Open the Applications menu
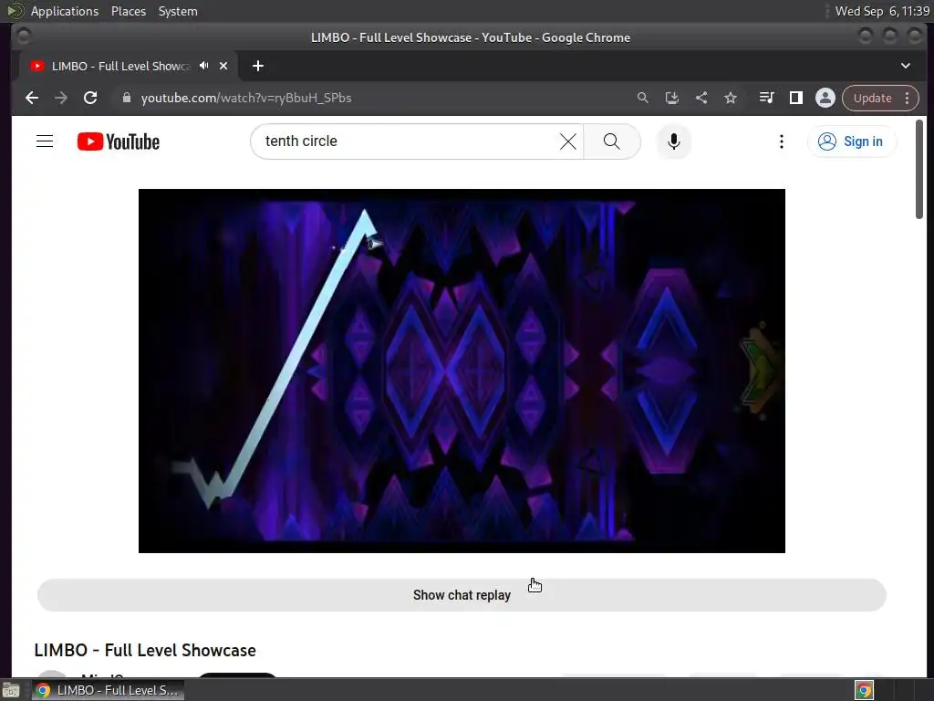The image size is (934, 701). [65, 11]
